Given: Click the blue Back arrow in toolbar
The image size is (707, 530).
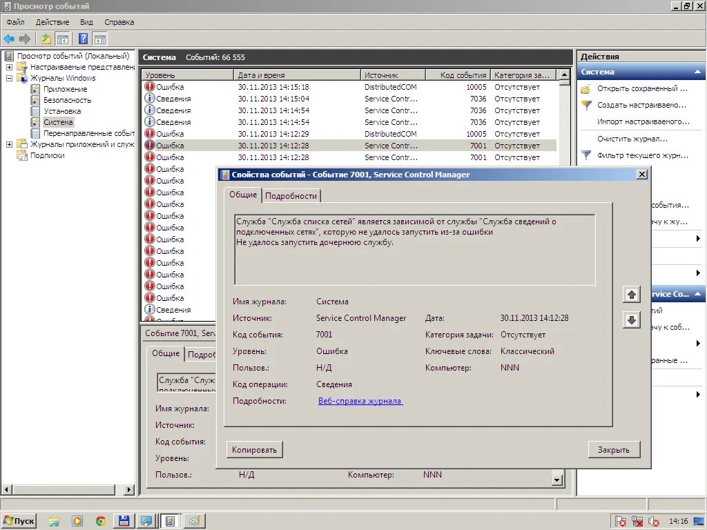Looking at the screenshot, I should 9,39.
